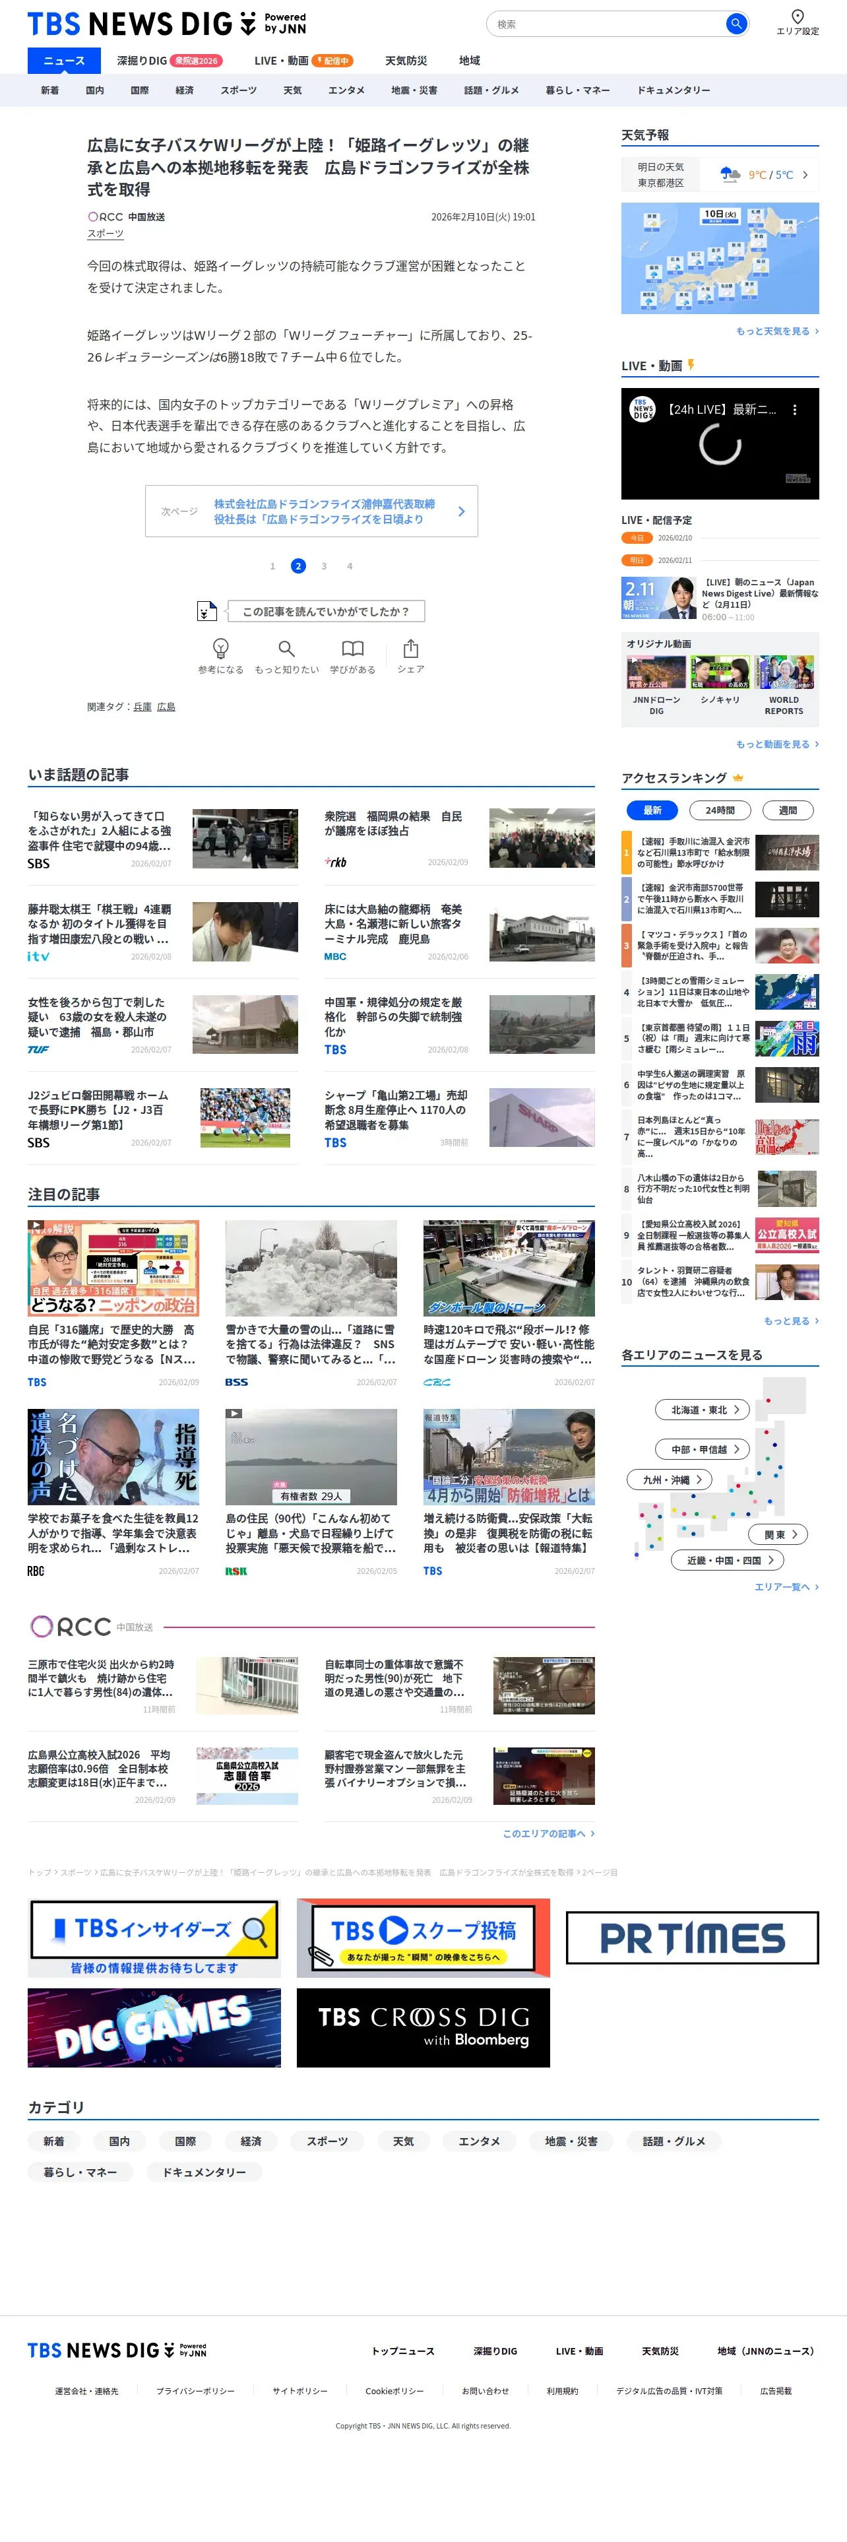This screenshot has width=847, height=2542.
Task: Open the WORLD REPORTS video icon
Action: (x=784, y=672)
